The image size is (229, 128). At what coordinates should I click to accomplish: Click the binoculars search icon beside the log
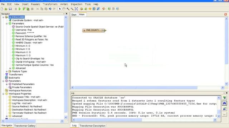[224, 103]
